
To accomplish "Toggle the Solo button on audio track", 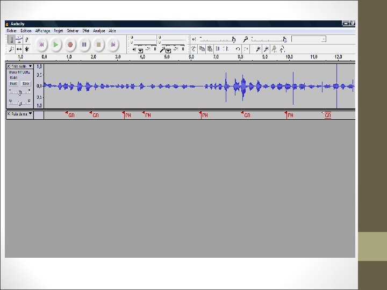I will click(26, 84).
